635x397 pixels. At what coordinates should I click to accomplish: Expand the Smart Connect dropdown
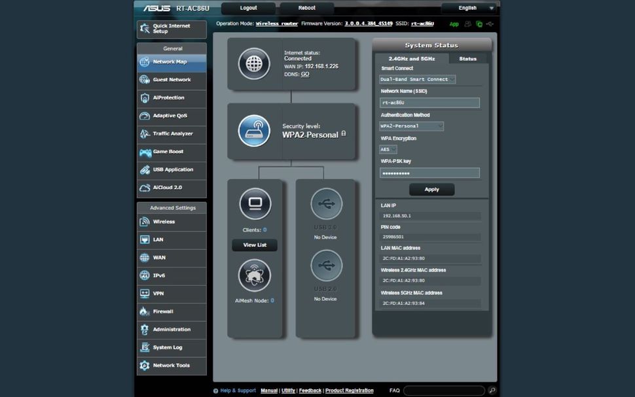(x=418, y=79)
